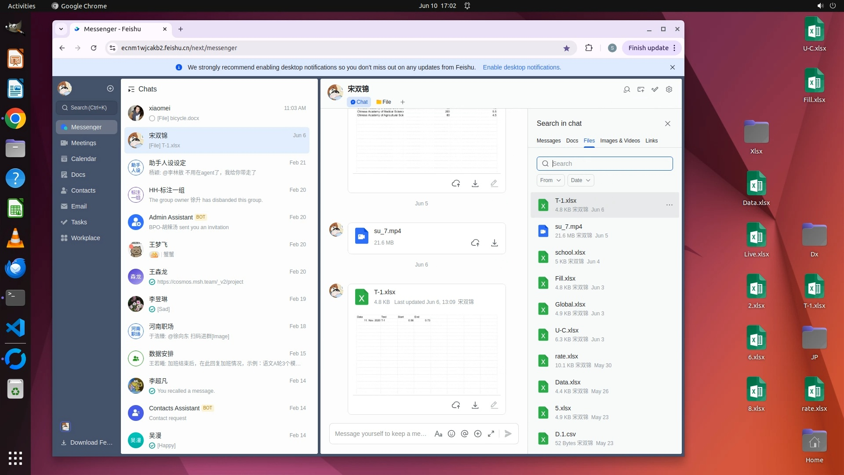Click the emoji icon in message box

pos(451,434)
